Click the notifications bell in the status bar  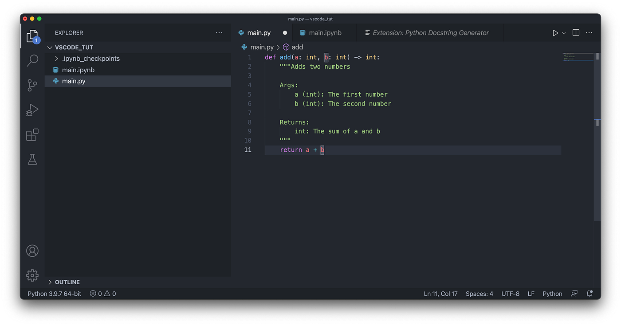point(590,293)
